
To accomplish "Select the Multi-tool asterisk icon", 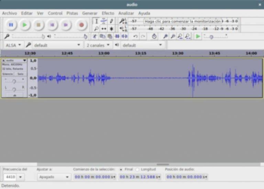I will [111, 29].
